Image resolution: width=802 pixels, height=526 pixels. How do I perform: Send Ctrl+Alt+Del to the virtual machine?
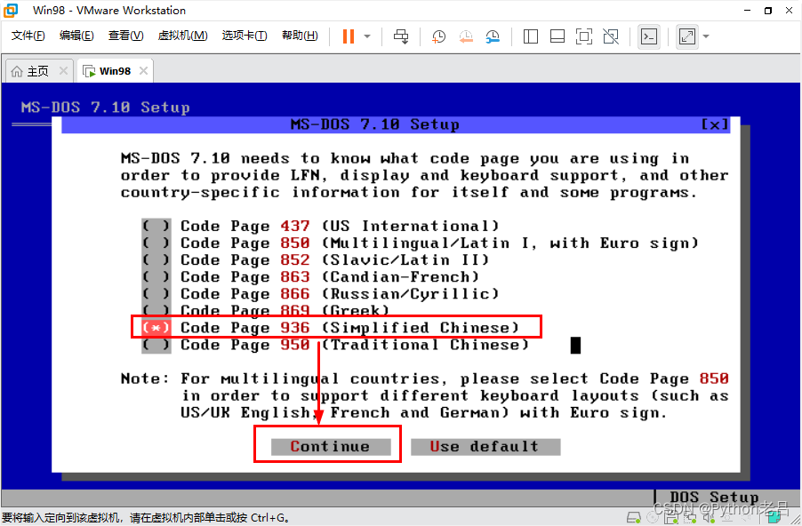tap(401, 36)
